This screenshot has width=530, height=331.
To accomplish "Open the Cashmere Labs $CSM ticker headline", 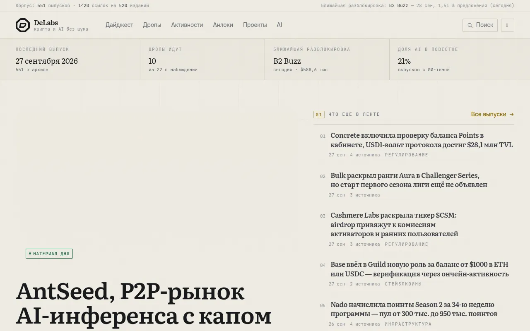I will (394, 224).
